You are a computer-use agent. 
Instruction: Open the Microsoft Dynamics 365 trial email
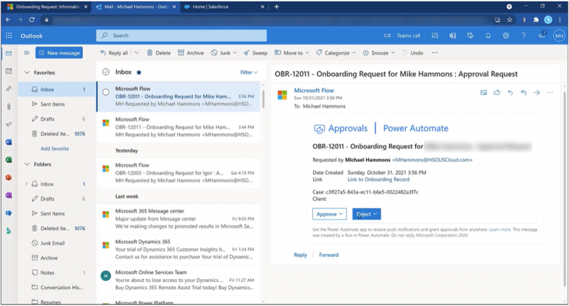point(178,249)
